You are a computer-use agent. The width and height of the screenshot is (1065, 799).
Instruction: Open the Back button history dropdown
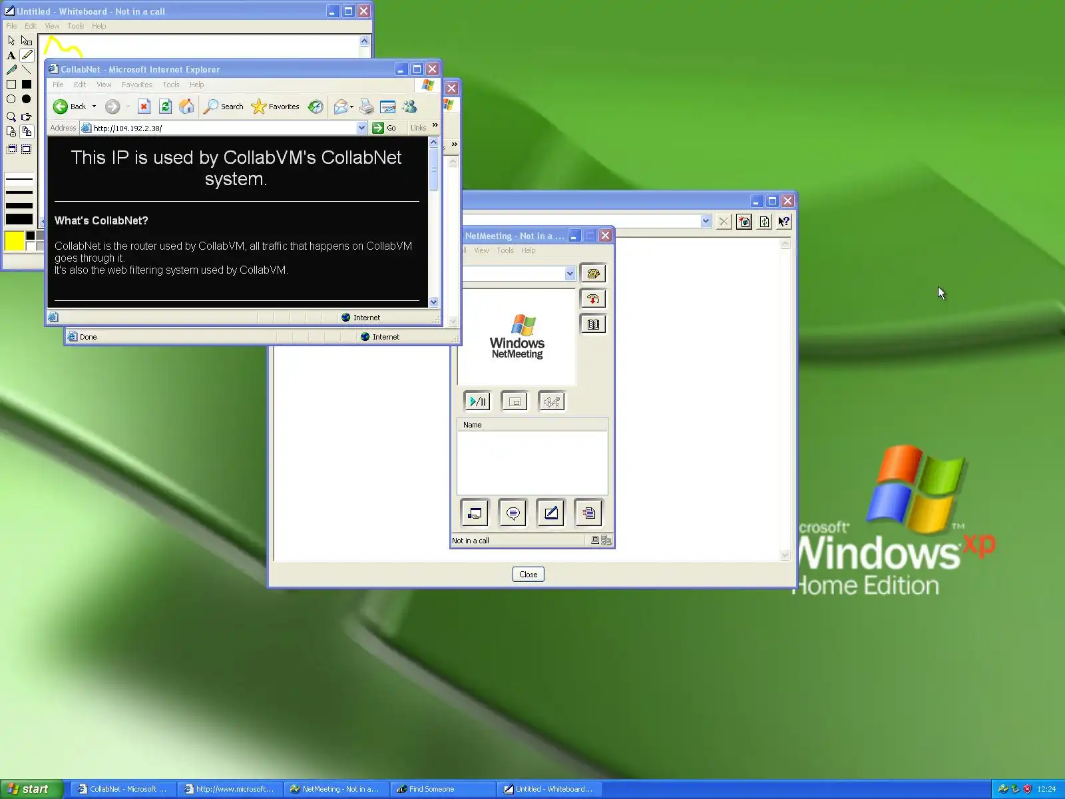(94, 107)
